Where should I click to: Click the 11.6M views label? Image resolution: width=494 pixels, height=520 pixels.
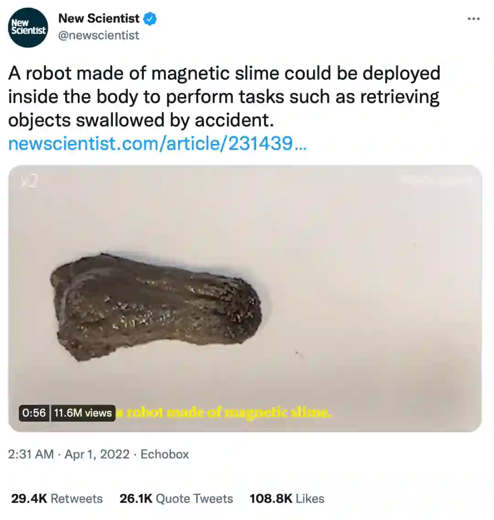pyautogui.click(x=83, y=413)
